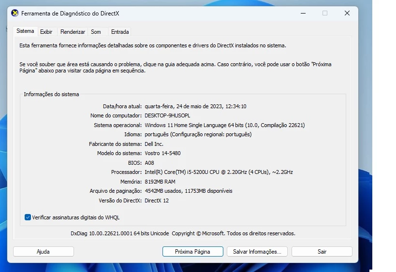Viewport: 396px width, 272px height.
Task: Click the Arquivo de paginação label
Action: (116, 191)
